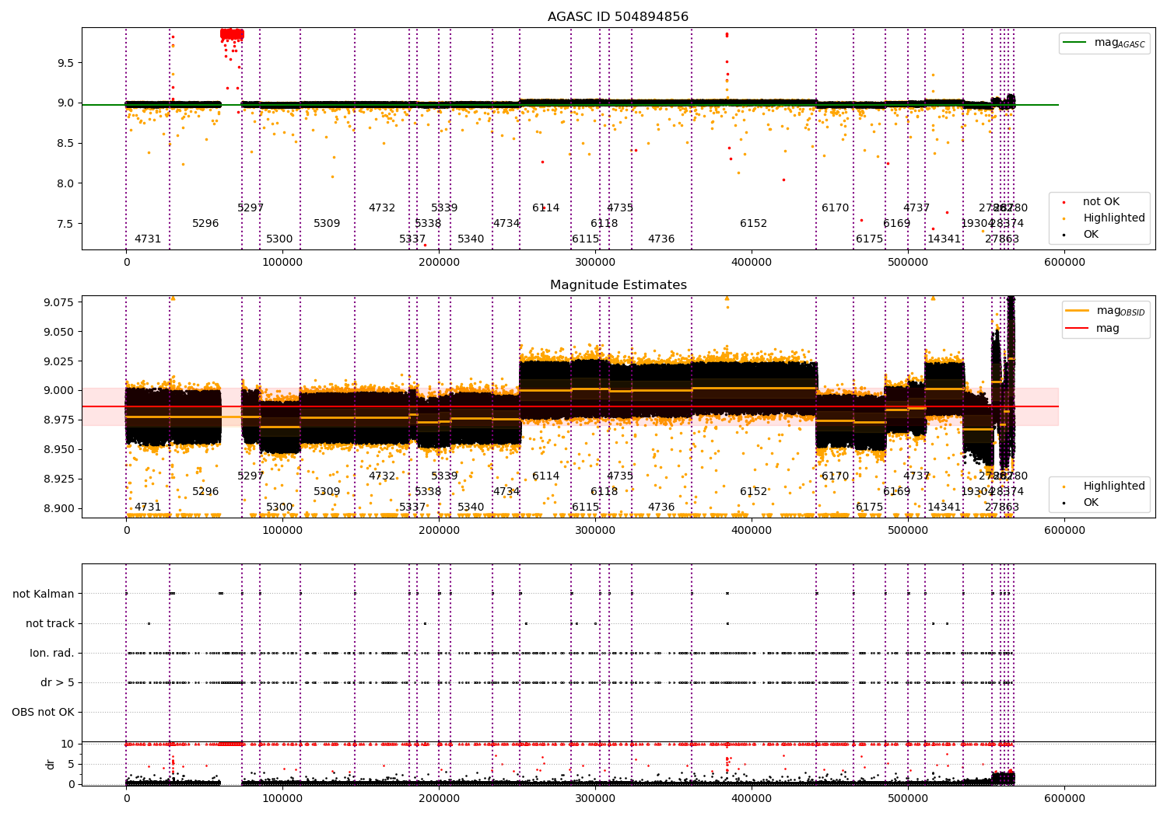Click OBSID label 6175 in the Magnitude Estimates plot

coord(870,507)
